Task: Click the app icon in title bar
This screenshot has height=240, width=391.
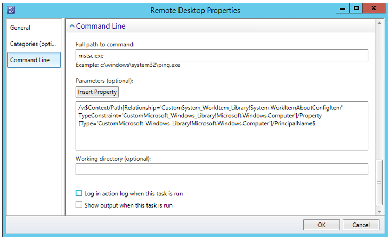Action: [11, 10]
